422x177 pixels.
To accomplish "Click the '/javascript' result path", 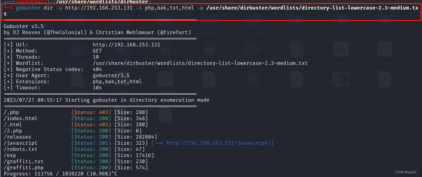I will [x=21, y=143].
